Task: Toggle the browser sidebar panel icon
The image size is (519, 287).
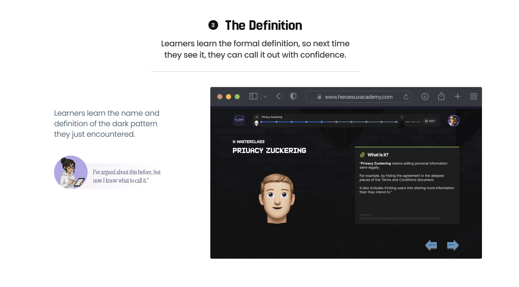Action: (x=253, y=96)
